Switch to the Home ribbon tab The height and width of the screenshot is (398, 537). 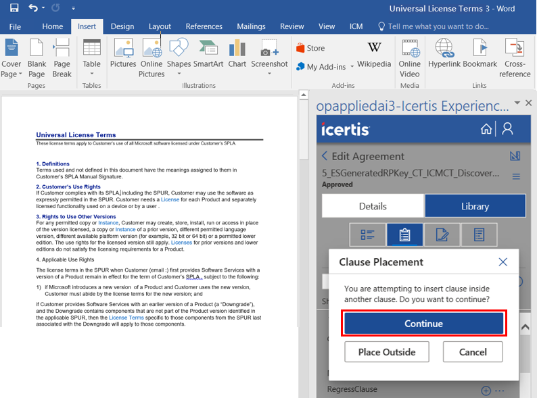point(52,26)
